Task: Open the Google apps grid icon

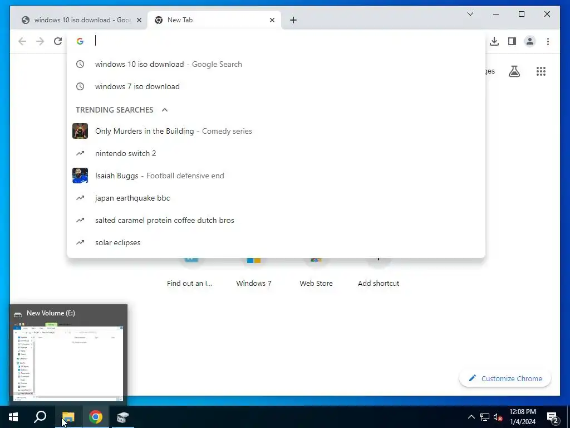Action: [541, 71]
